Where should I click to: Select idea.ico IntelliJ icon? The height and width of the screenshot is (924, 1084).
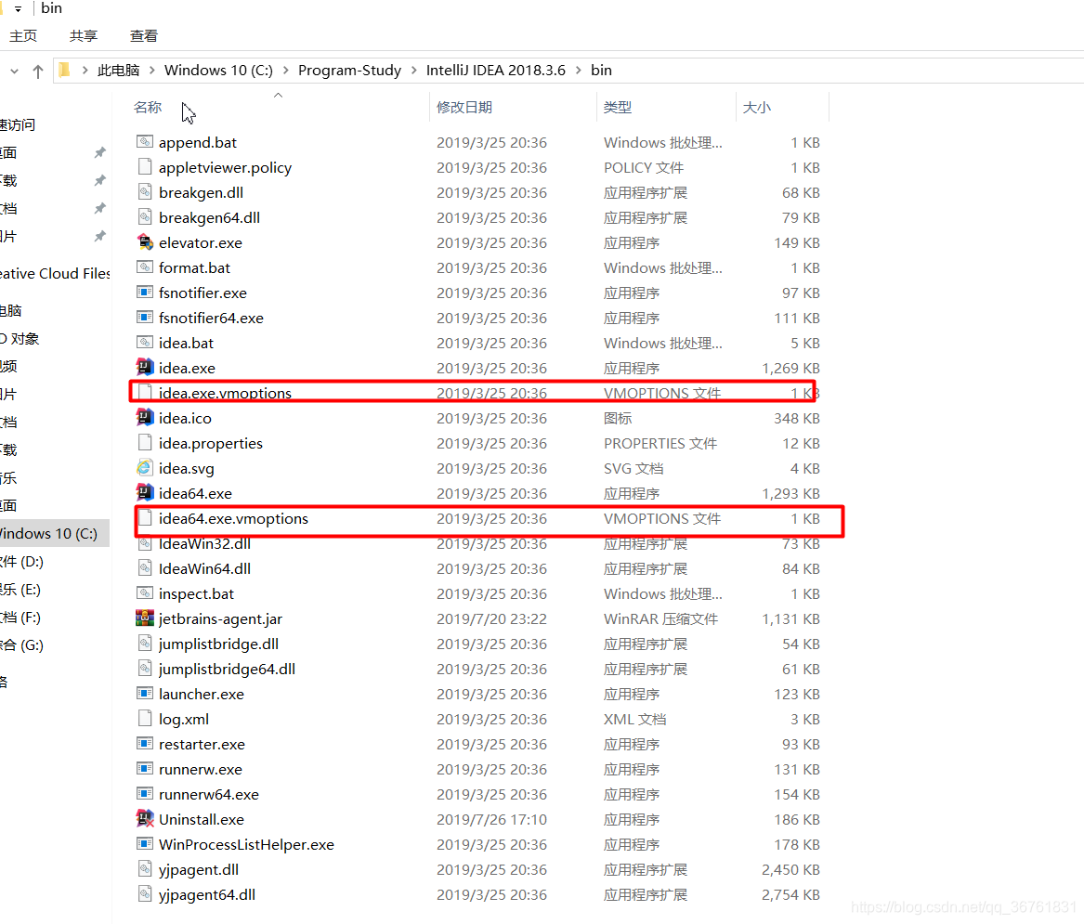pyautogui.click(x=145, y=417)
